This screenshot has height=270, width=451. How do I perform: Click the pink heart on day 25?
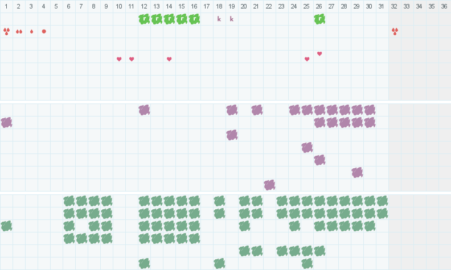click(x=307, y=59)
